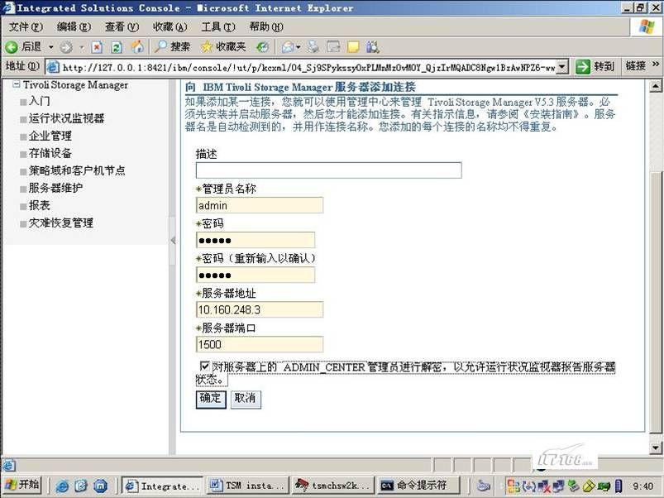This screenshot has width=664, height=498.
Task: Click the 取消 (Cancel) button
Action: coord(245,399)
